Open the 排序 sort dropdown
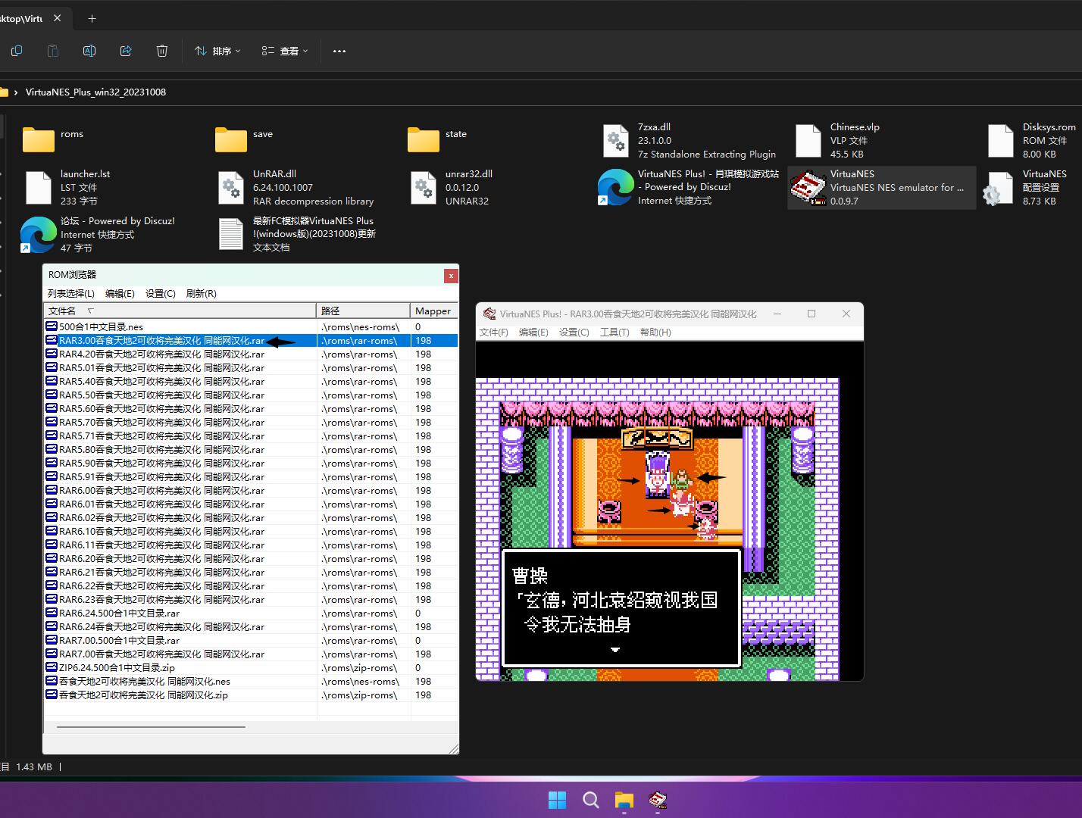Screen dimensions: 1082x818 tap(217, 51)
